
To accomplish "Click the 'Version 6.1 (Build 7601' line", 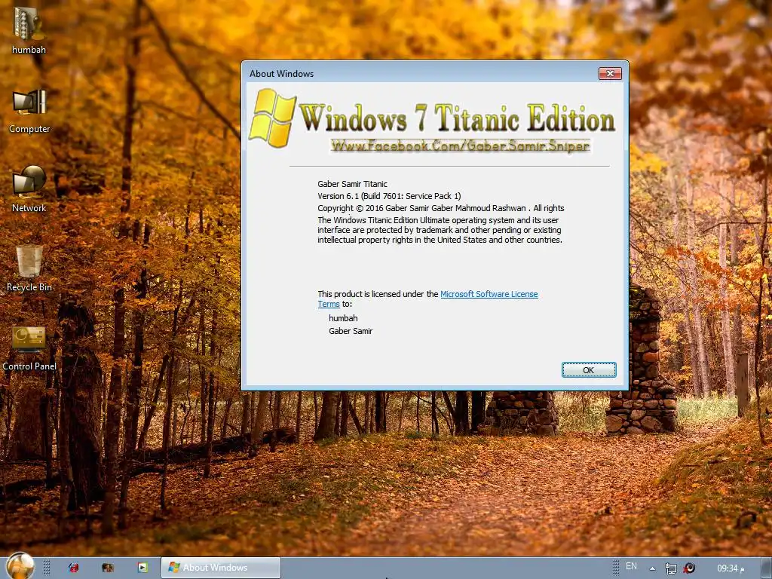I will [389, 196].
